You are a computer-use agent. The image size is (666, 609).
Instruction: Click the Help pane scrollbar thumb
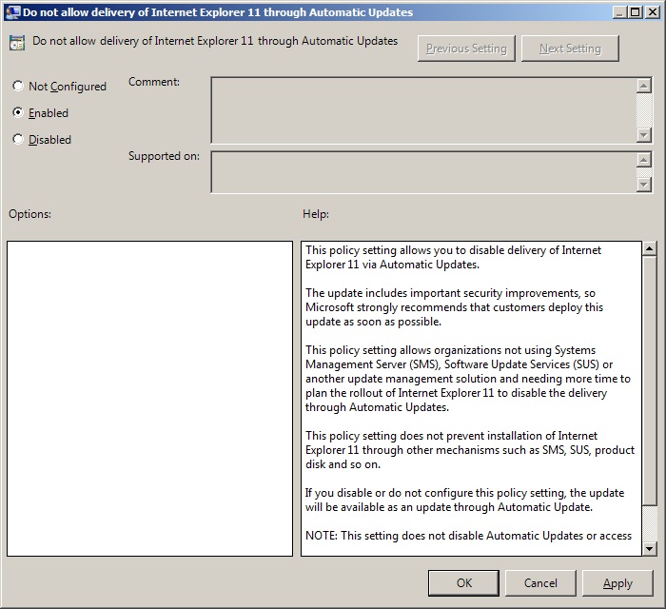650,381
